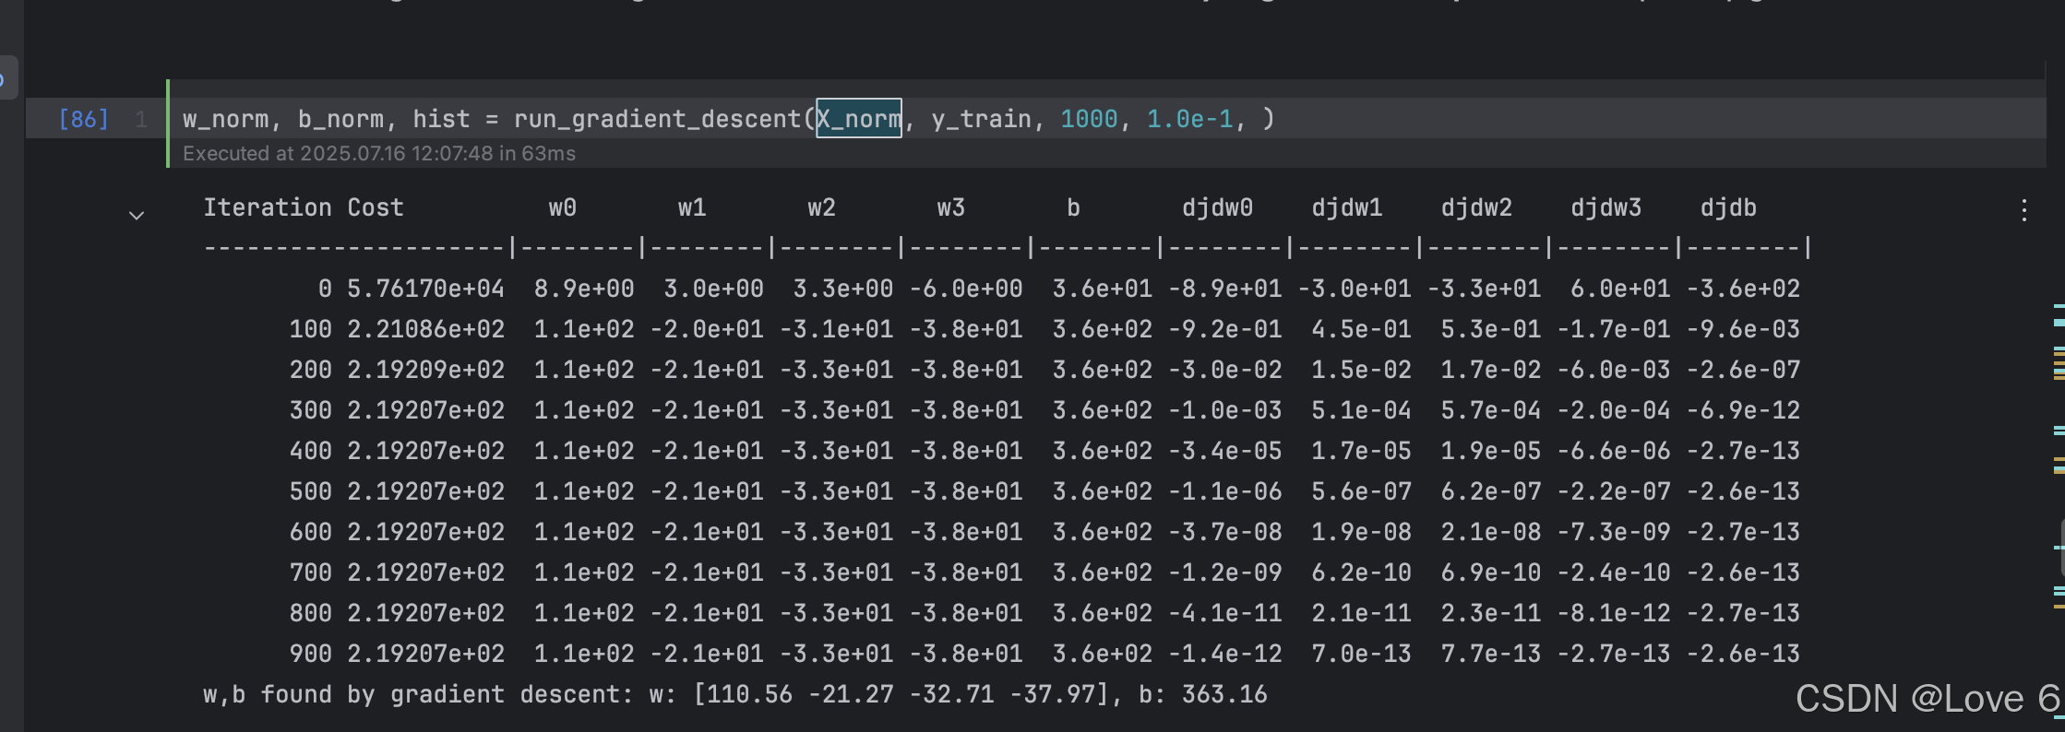This screenshot has height=732, width=2065.
Task: Click the cost value 2.19209e+02
Action: tap(425, 370)
